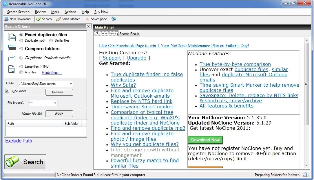Switch to the Search Result tab

tap(129, 34)
